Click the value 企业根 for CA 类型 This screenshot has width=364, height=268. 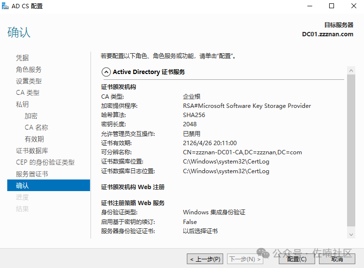click(x=192, y=97)
